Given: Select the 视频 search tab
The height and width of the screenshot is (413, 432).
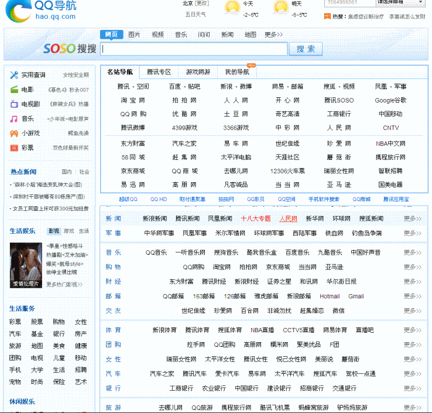Looking at the screenshot, I should coord(158,35).
